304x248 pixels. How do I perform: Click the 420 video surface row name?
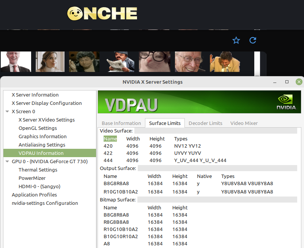pos(108,146)
